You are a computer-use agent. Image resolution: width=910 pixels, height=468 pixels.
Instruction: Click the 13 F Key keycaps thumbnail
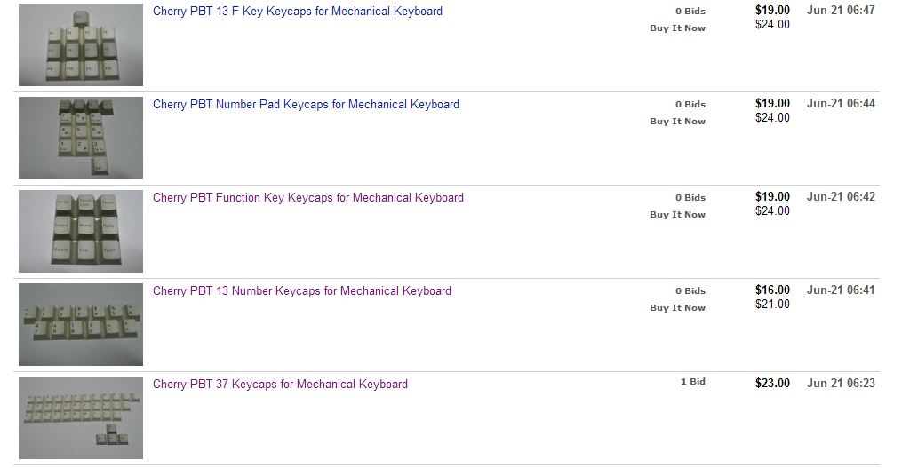pyautogui.click(x=81, y=44)
